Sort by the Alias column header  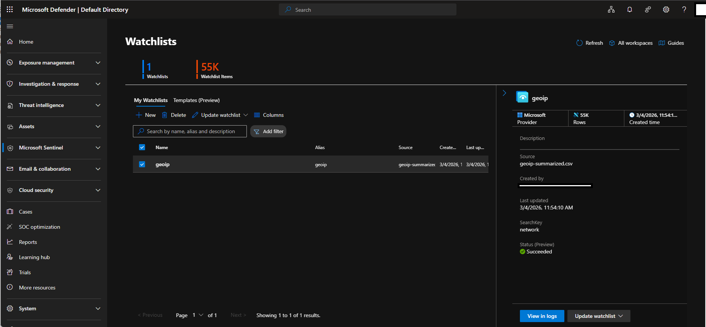[320, 147]
